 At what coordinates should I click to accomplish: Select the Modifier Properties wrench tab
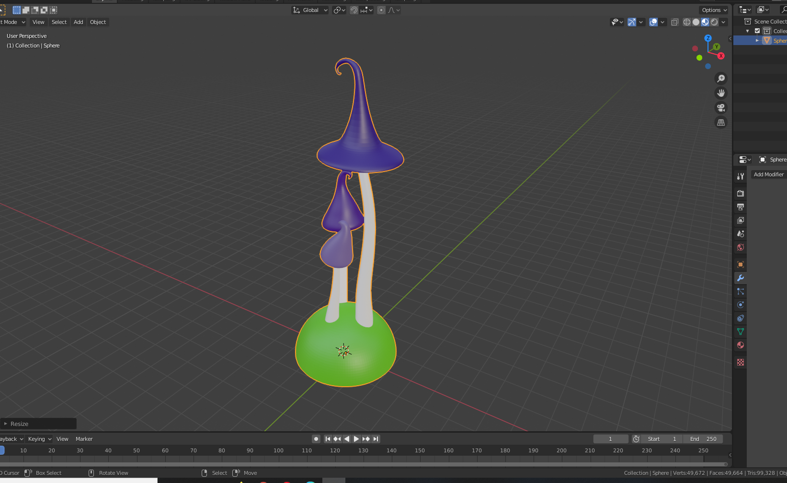pos(740,278)
